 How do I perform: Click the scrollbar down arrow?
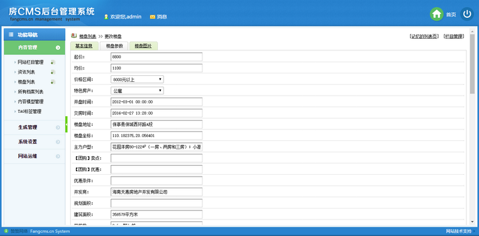(x=472, y=222)
